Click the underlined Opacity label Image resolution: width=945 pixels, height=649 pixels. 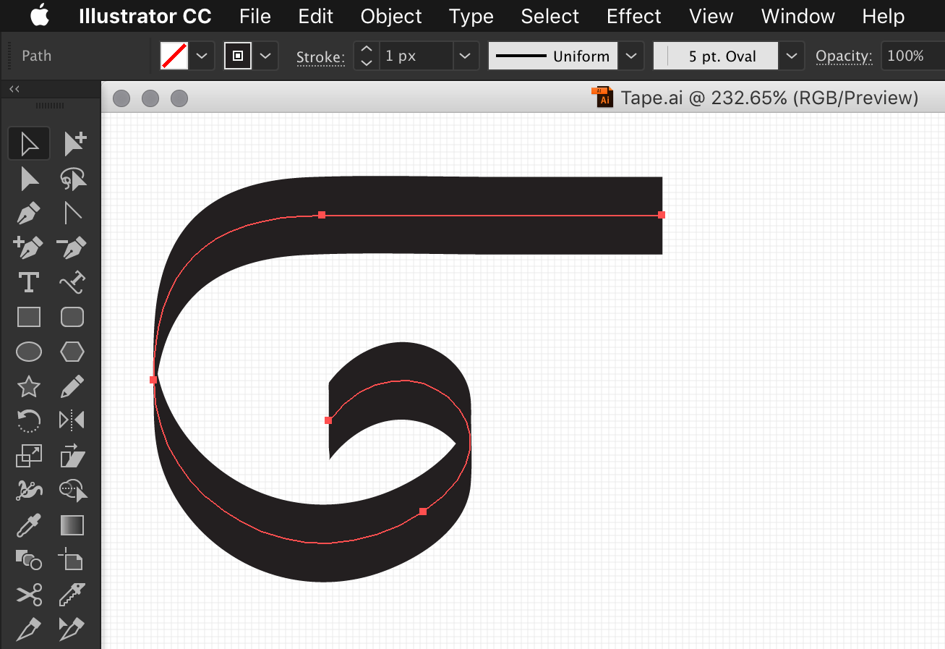pos(843,56)
